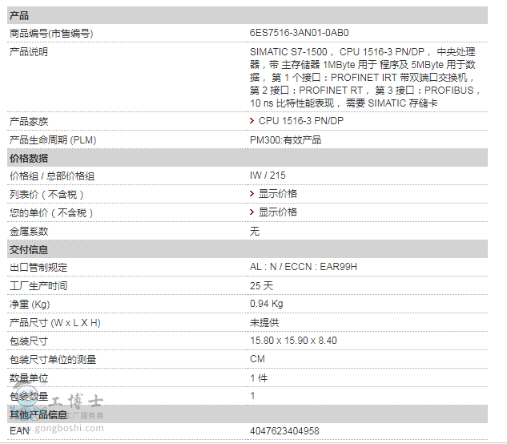Open the CPU 1516-3 PN/DP product family link
The height and width of the screenshot is (444, 507).
click(x=300, y=121)
